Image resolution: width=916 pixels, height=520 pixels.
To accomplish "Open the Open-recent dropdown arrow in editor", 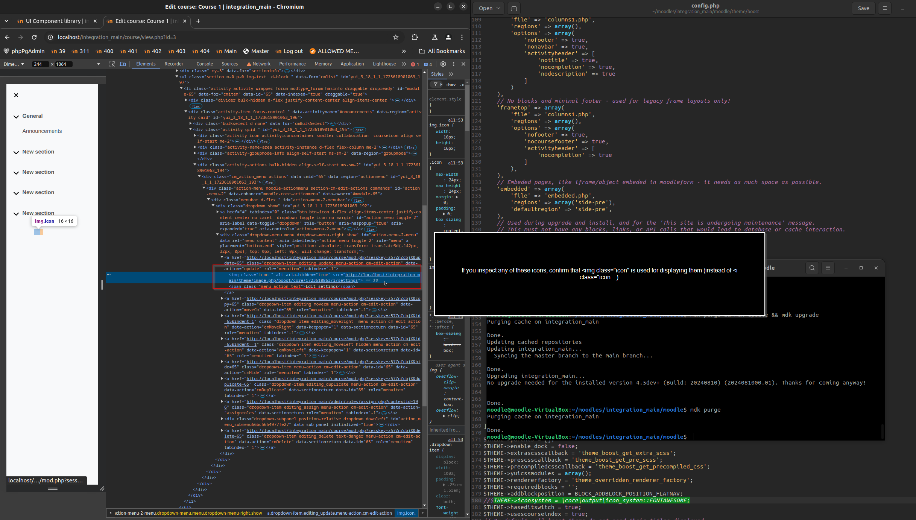I will [498, 8].
